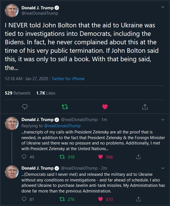Open the Twitter for iPhone source link
This screenshot has width=170, height=206.
coord(68,79)
